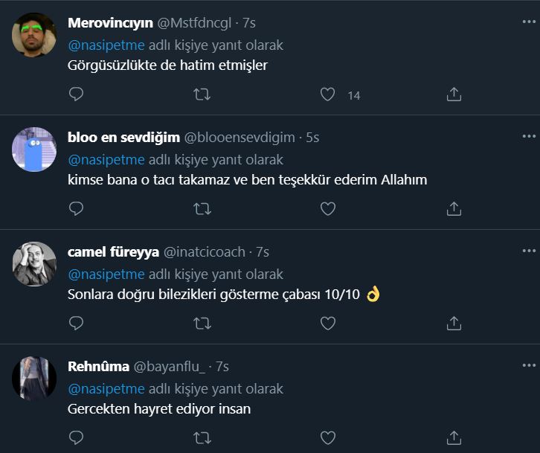View Rehnûma's profile picture
The height and width of the screenshot is (453, 540).
(34, 379)
